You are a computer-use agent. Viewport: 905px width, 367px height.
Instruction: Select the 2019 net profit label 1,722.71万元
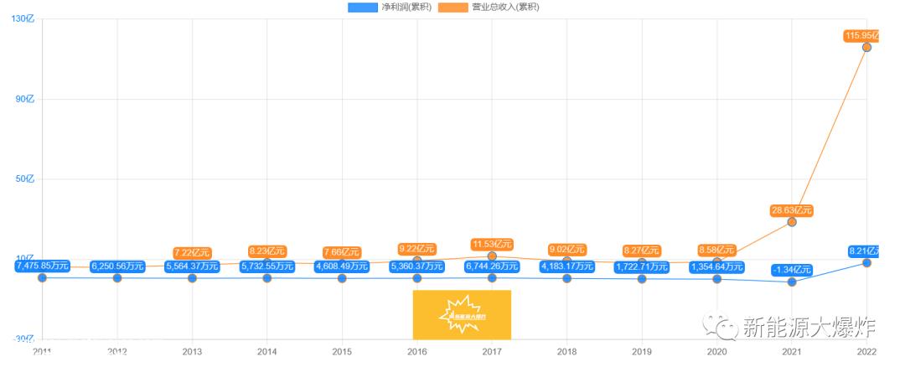coord(642,266)
